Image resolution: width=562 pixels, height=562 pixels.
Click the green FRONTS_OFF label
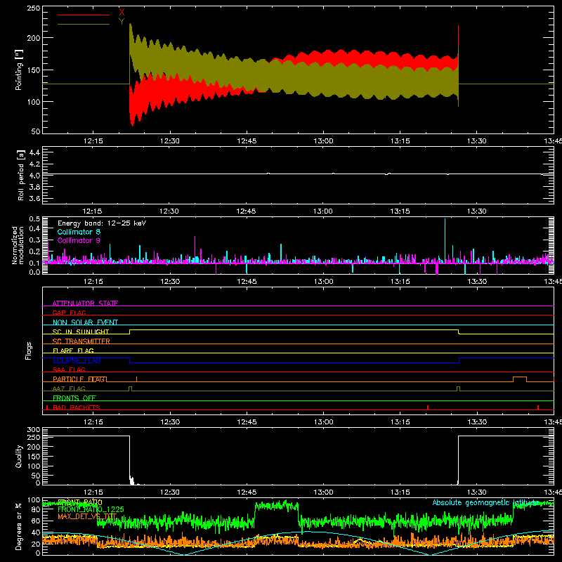(74, 398)
